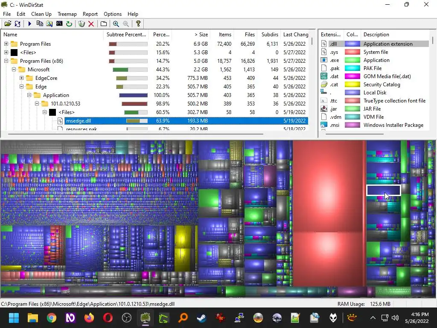The image size is (437, 328).
Task: Sort by the Last Change column header
Action: pos(295,35)
